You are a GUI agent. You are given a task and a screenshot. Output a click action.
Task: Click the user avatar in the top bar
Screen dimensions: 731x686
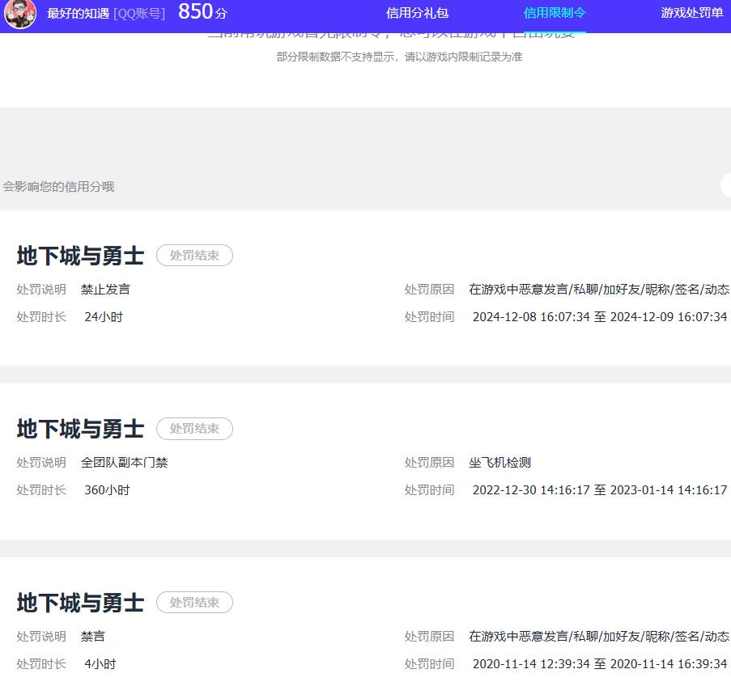point(20,15)
